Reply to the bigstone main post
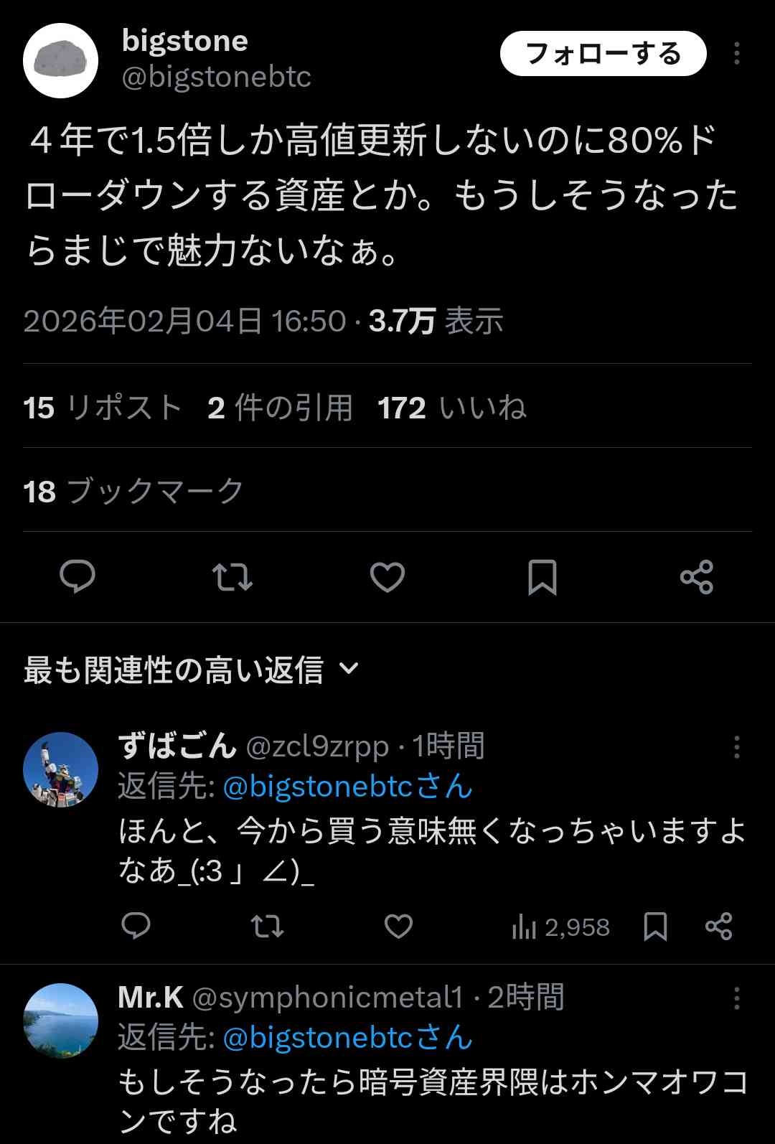775x1144 pixels. click(77, 577)
